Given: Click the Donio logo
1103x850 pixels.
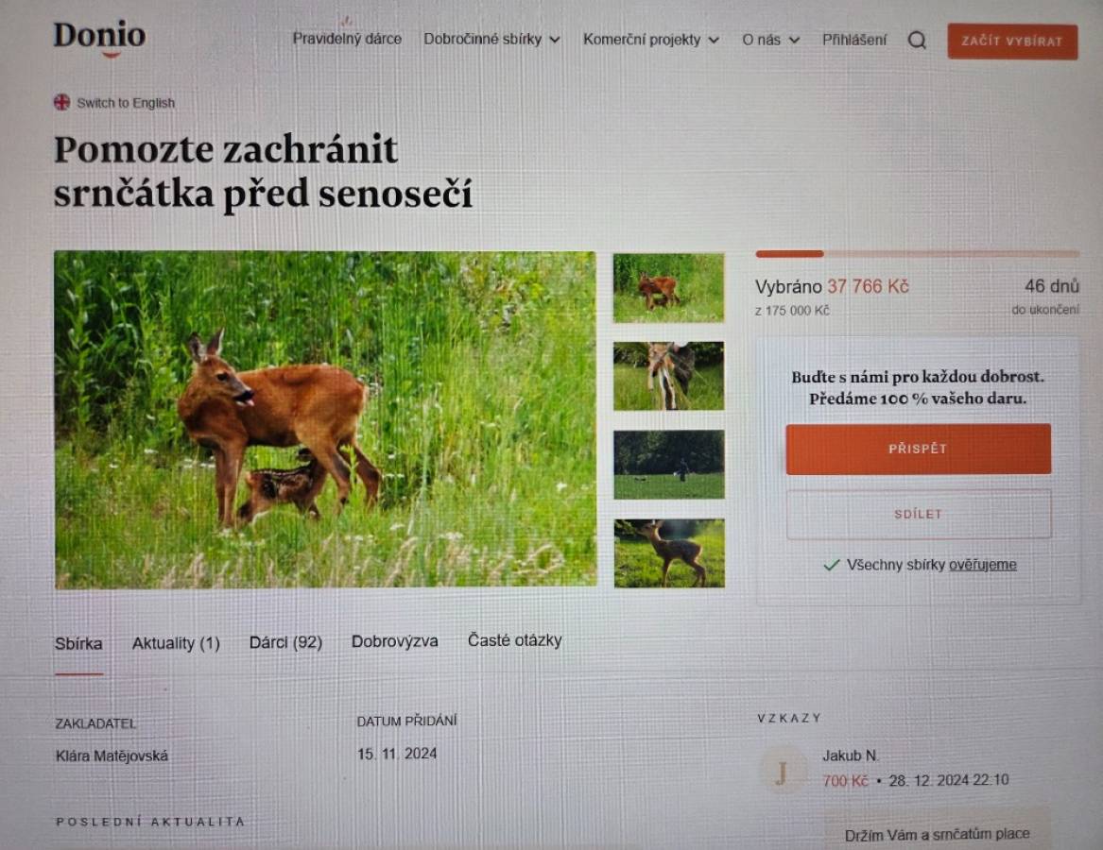Looking at the screenshot, I should (x=100, y=38).
